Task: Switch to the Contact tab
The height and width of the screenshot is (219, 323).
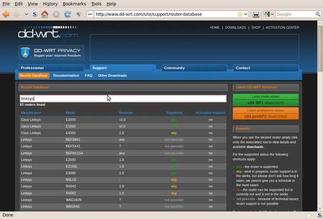Action: click(266, 68)
